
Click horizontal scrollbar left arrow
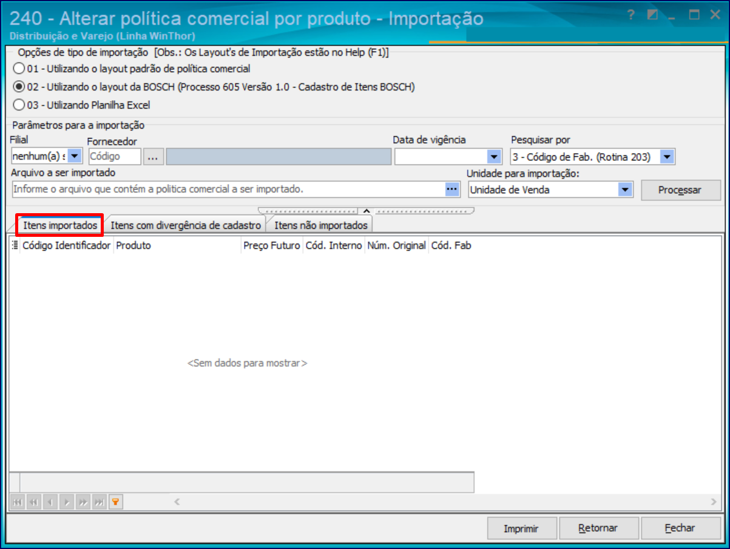(x=177, y=502)
